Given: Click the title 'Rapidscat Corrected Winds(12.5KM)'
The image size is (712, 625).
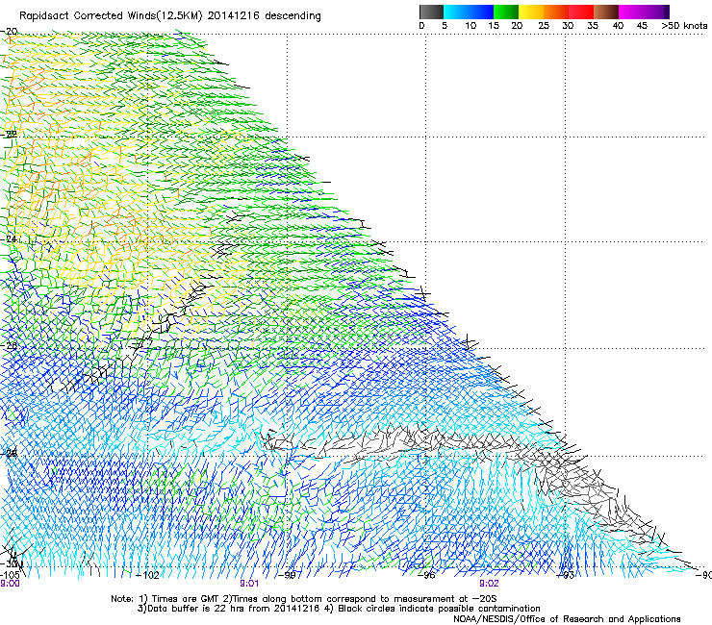Looking at the screenshot, I should pos(111,16).
